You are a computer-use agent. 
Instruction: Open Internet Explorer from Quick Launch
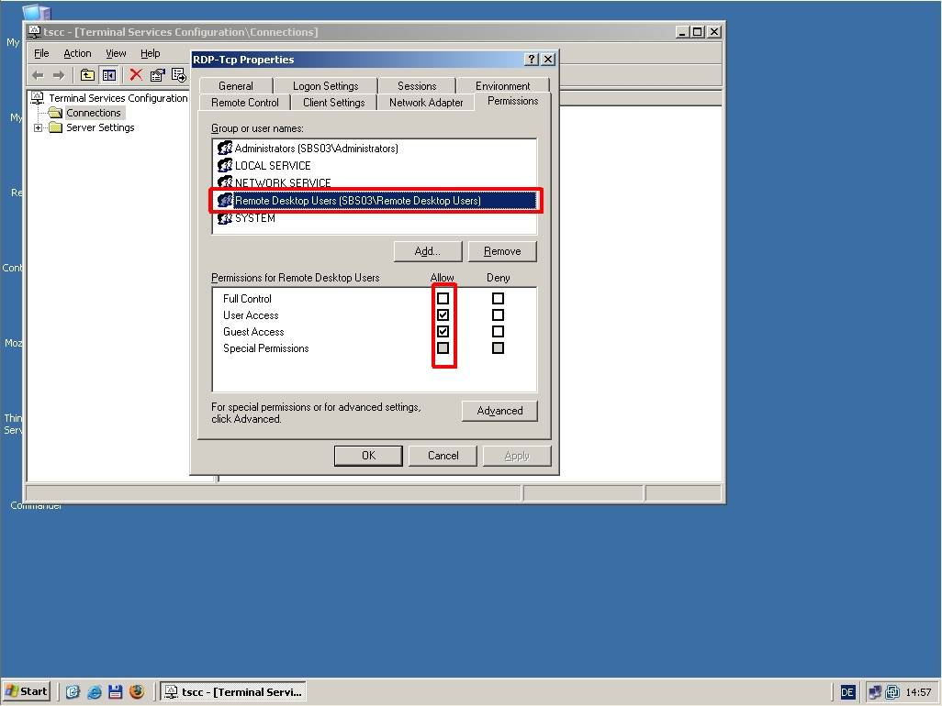click(x=95, y=691)
